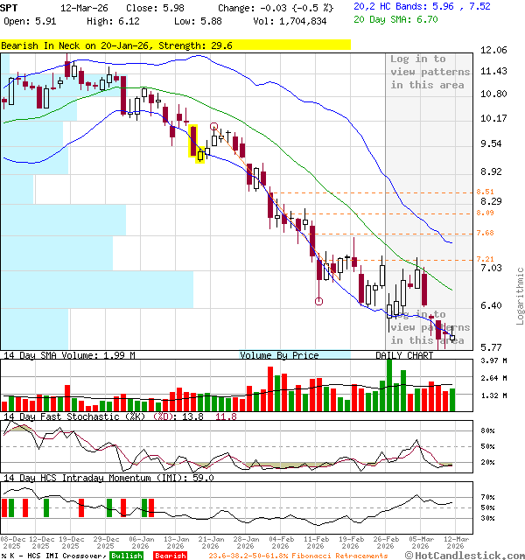Click the SPT ticker symbol

tap(10, 6)
